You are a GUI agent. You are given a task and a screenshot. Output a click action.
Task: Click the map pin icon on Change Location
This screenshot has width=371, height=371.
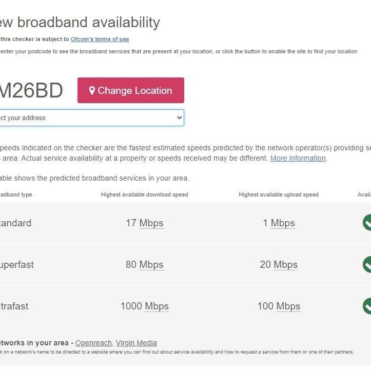92,90
